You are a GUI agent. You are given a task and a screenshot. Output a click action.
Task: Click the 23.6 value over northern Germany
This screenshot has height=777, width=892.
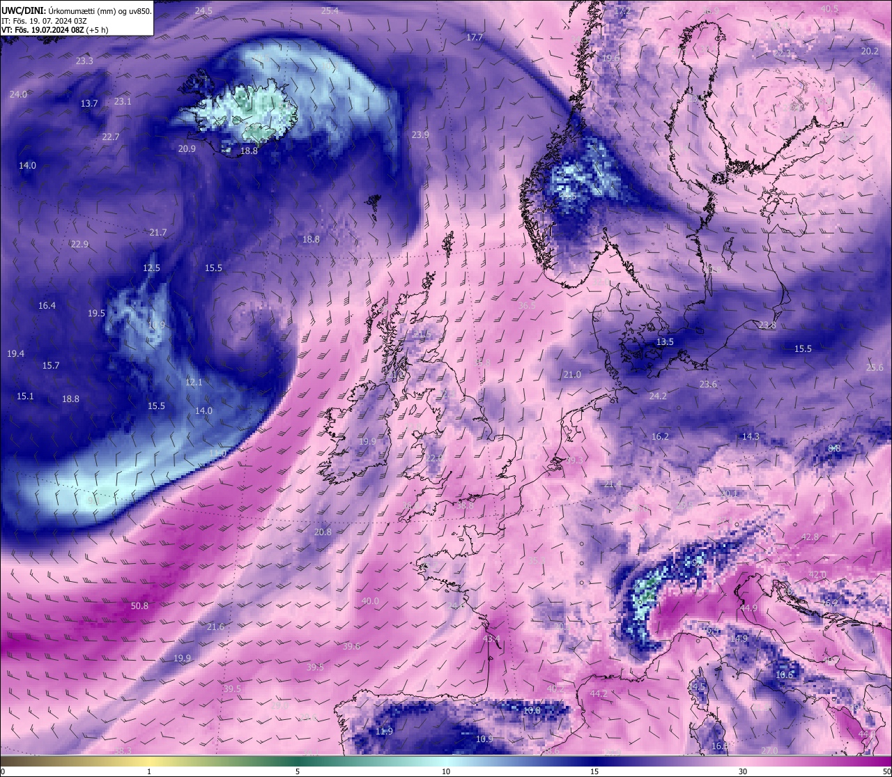708,384
